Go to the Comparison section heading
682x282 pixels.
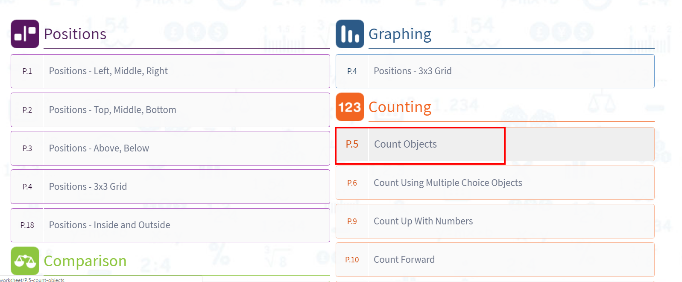85,261
